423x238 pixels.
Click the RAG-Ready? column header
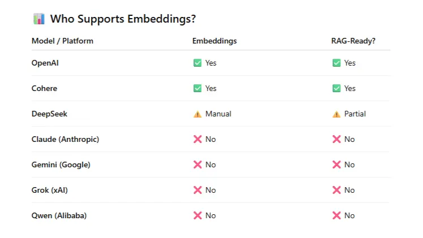(353, 41)
